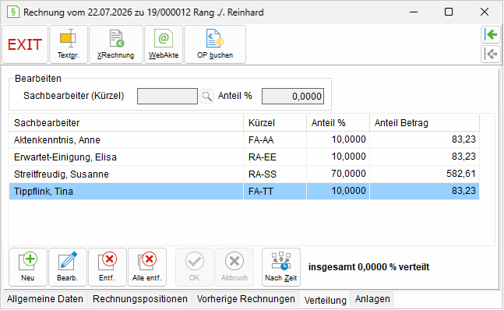504x310 pixels.
Task: Cancel with the Abbruch button
Action: [234, 267]
